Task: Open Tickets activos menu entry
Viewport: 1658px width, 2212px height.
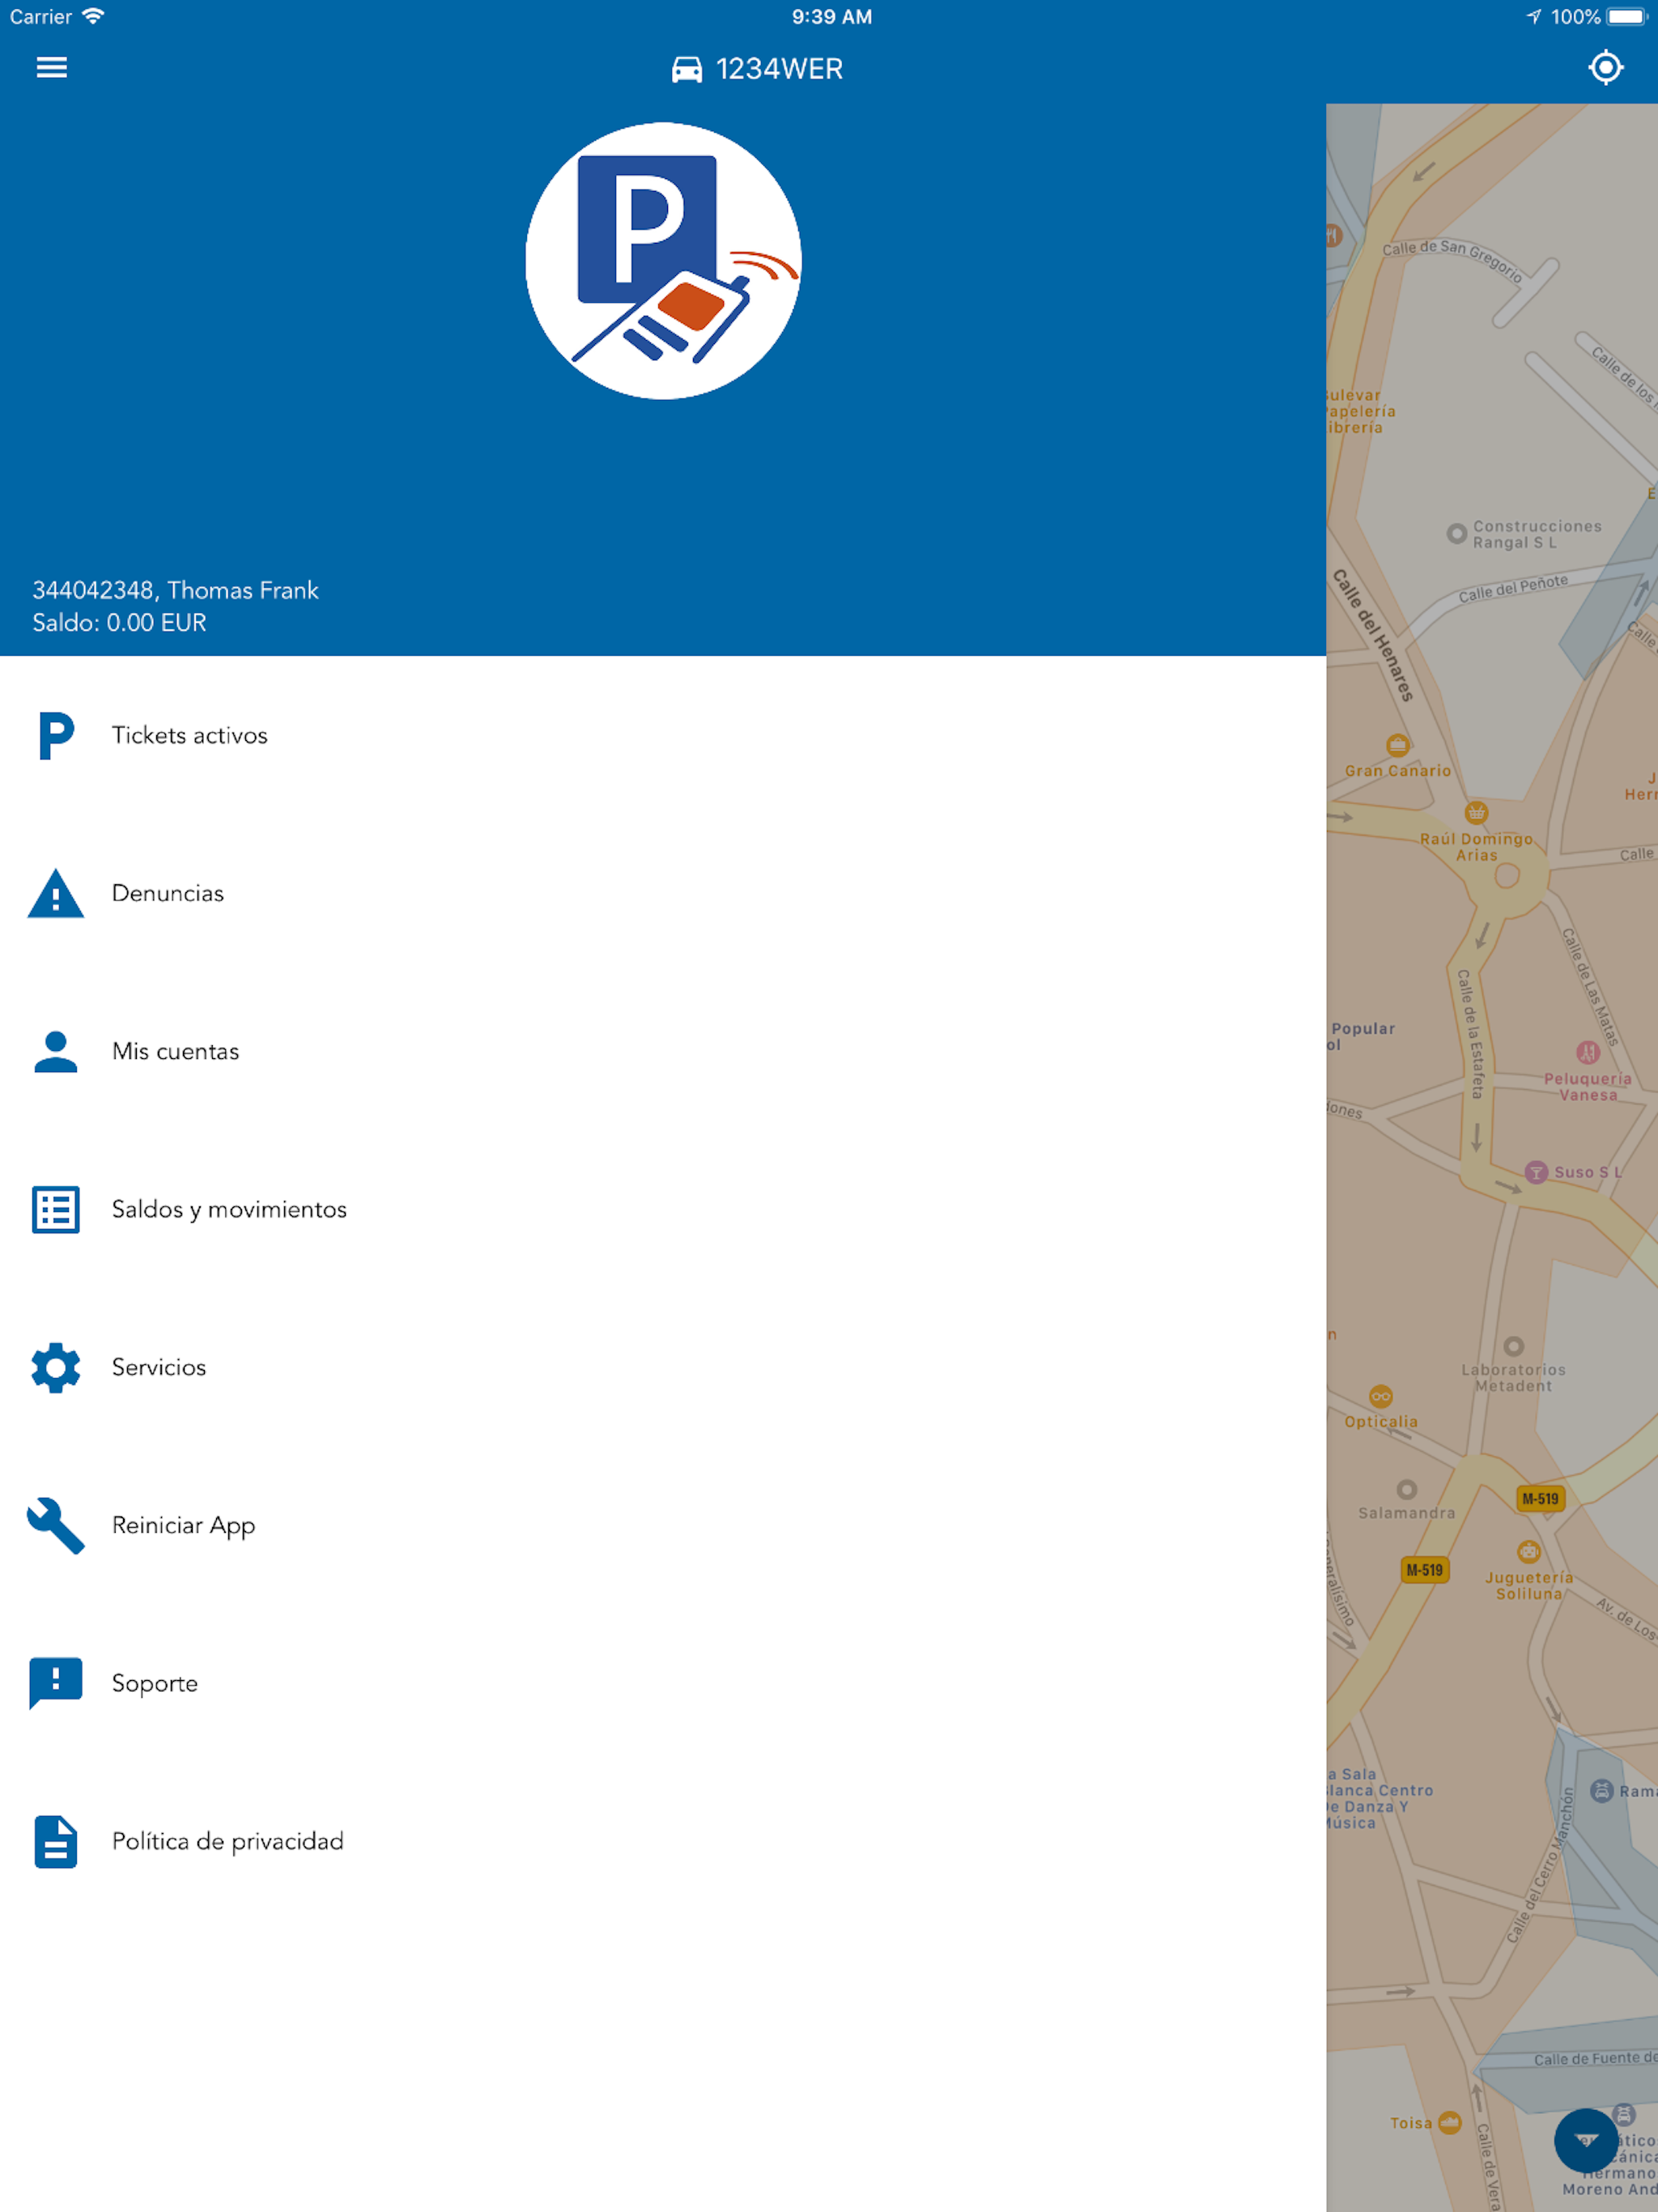Action: click(x=190, y=735)
